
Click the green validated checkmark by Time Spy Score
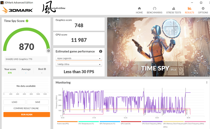point(27,21)
